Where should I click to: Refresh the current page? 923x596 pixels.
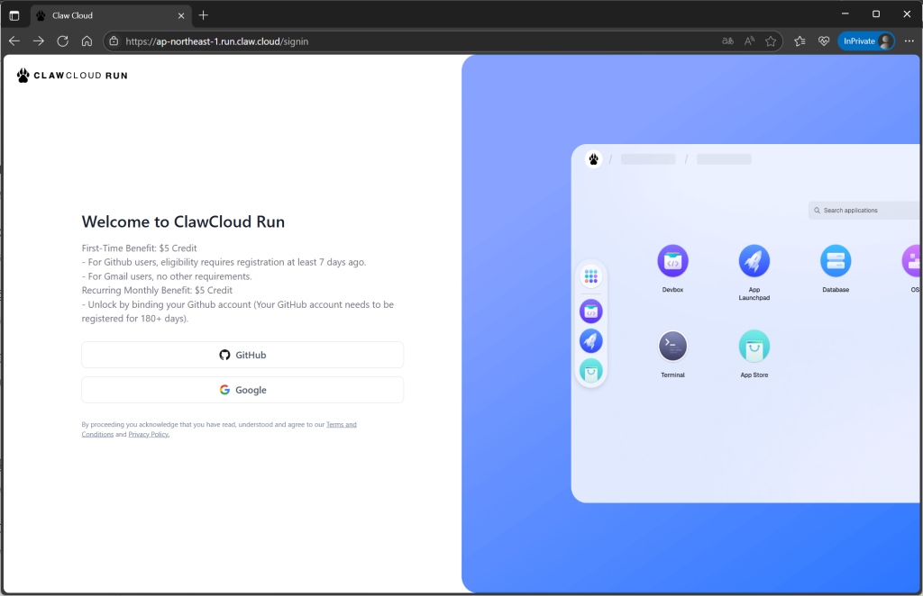63,41
